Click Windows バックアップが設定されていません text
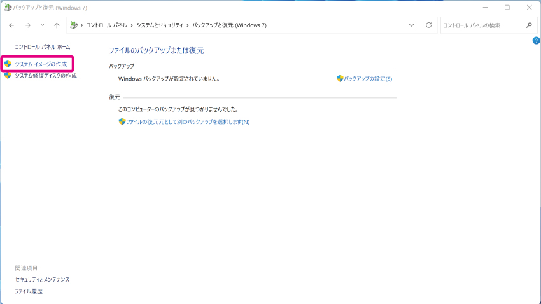Screen dimensions: 541x304 (x=169, y=79)
